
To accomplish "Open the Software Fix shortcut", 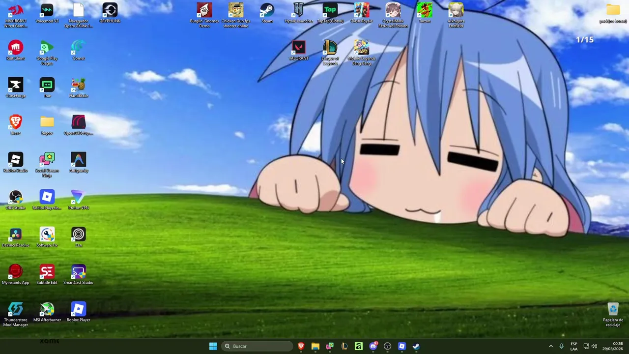I will pyautogui.click(x=47, y=238).
